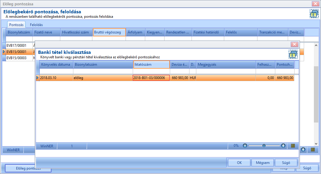Screen dimensions: 321x174
Task: Click Fizetési határidő column header
Action: click(208, 32)
